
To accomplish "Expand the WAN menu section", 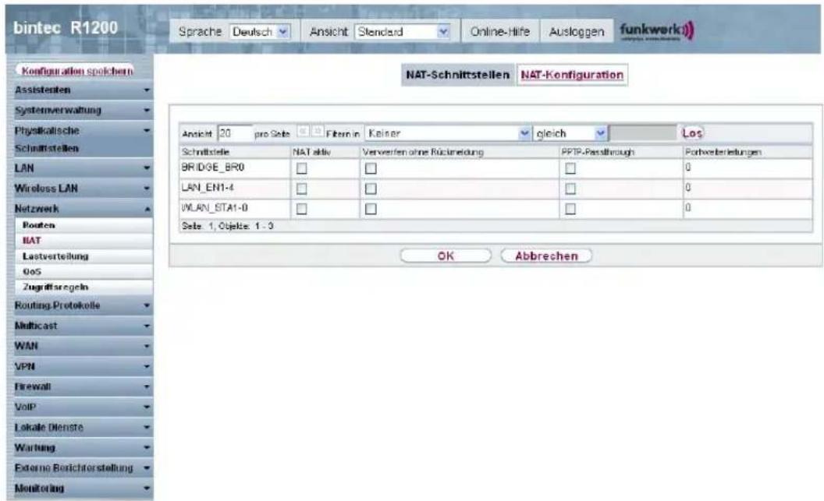I will point(83,346).
